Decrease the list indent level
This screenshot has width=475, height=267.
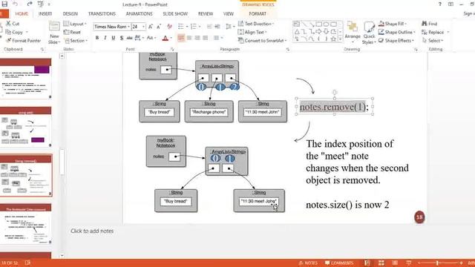(209, 27)
